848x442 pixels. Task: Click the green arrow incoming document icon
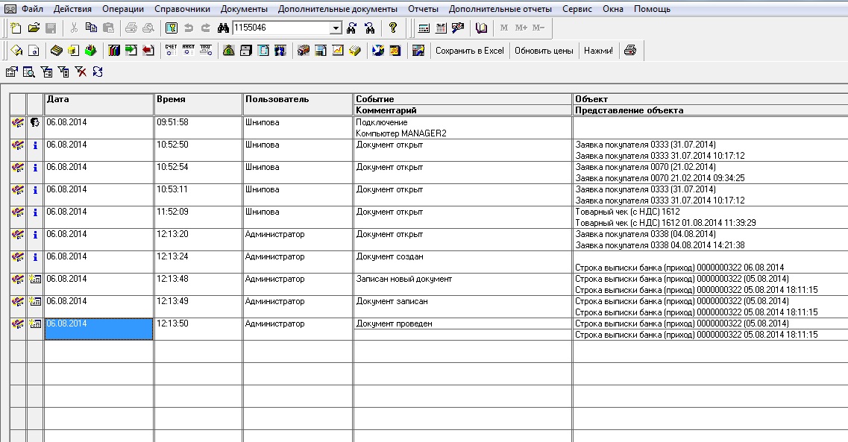tap(131, 50)
